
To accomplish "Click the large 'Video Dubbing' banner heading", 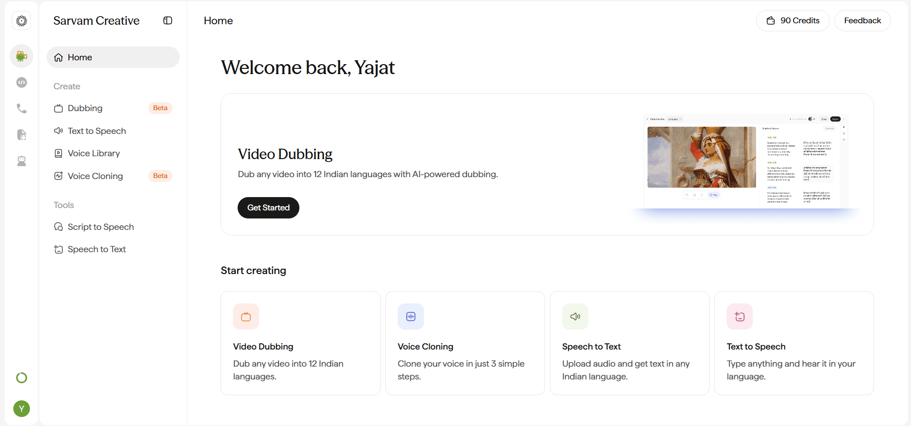I will coord(285,154).
